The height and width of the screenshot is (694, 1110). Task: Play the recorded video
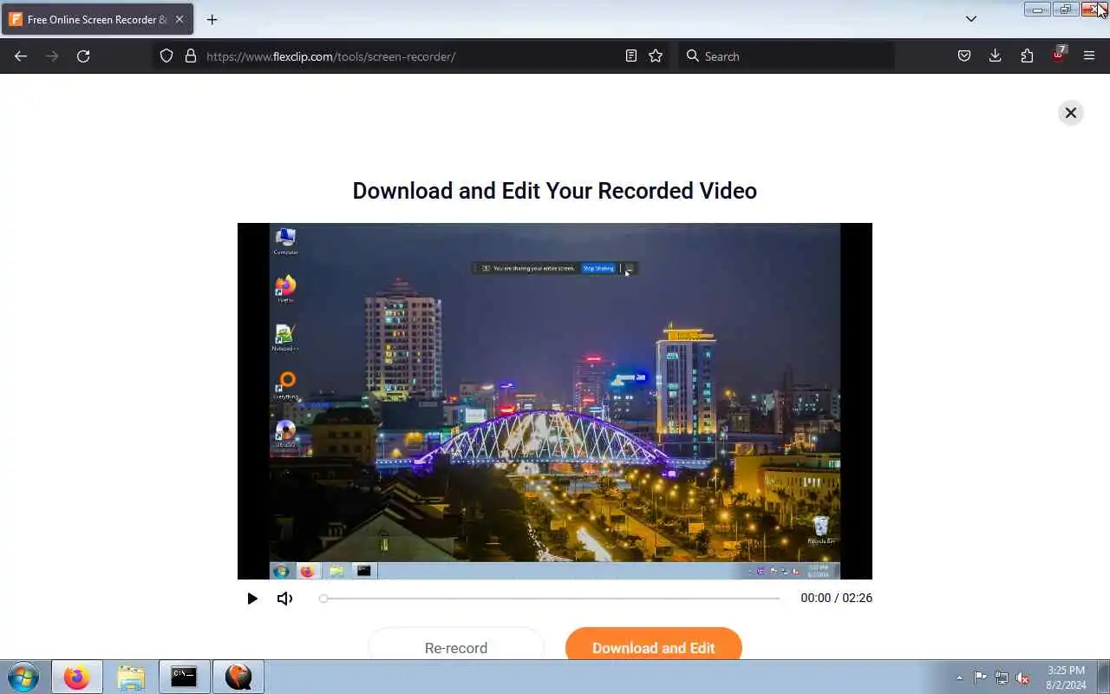(252, 599)
